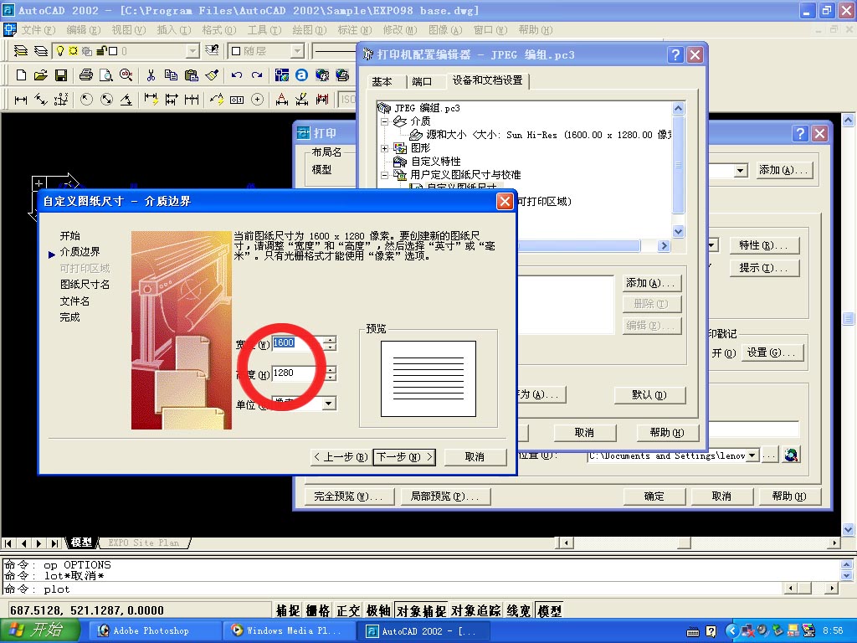Select the Ordinate Dimension tool

(61, 100)
